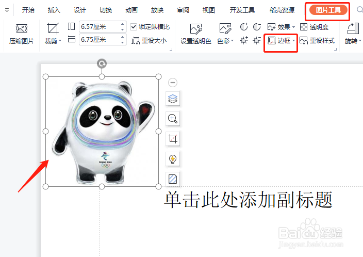Image resolution: width=363 pixels, height=257 pixels.
Task: Click the lightbulb icon in floating toolbar
Action: coord(173,159)
